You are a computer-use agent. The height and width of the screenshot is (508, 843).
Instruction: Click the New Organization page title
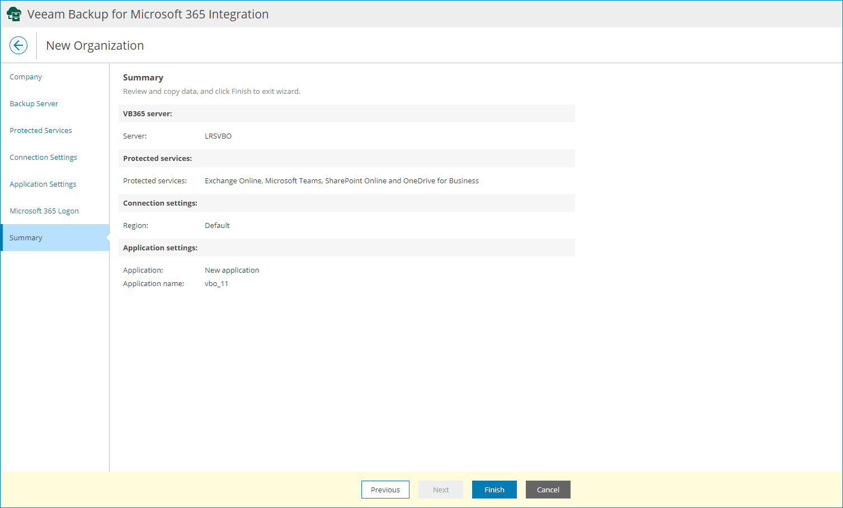tap(95, 45)
